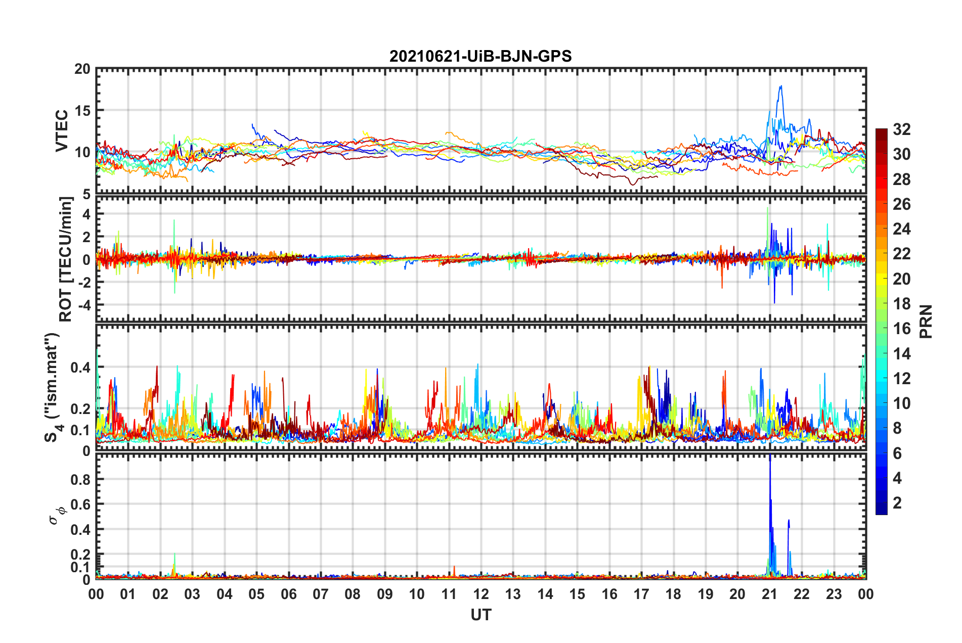Click the ROT [TECU/min] axis label
962x643 pixels.
click(66, 259)
